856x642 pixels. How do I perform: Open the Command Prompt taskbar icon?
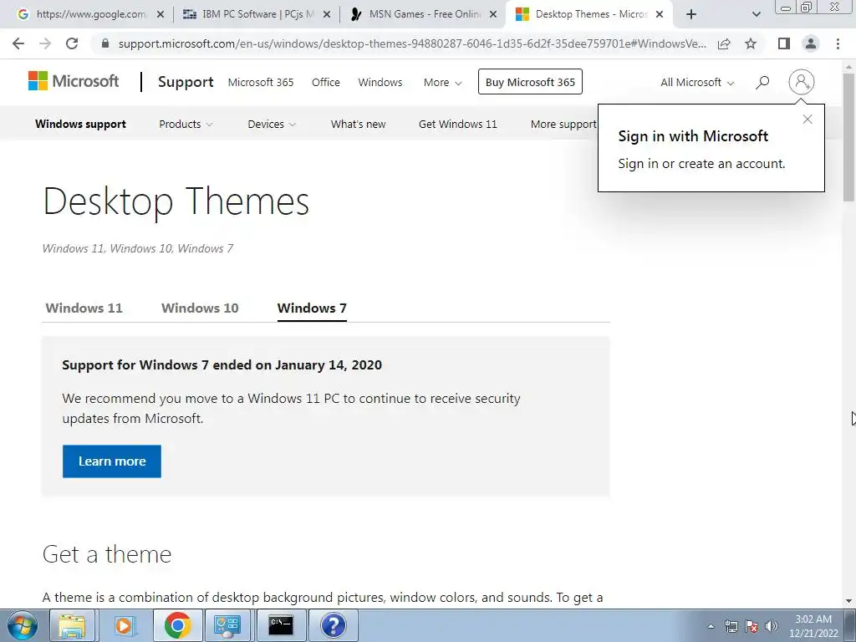coord(281,625)
